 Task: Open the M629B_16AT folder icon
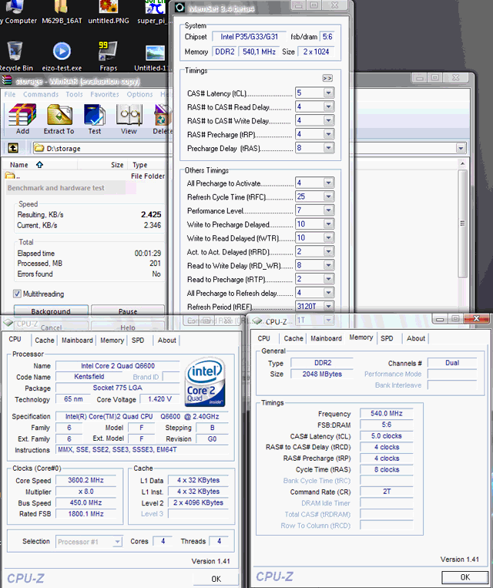tap(62, 12)
